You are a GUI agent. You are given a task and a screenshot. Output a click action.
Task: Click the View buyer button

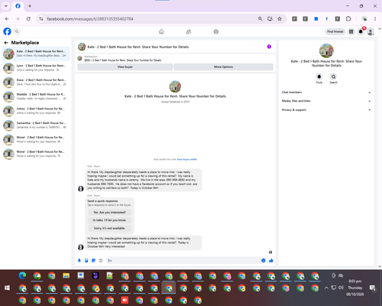[x=125, y=67]
